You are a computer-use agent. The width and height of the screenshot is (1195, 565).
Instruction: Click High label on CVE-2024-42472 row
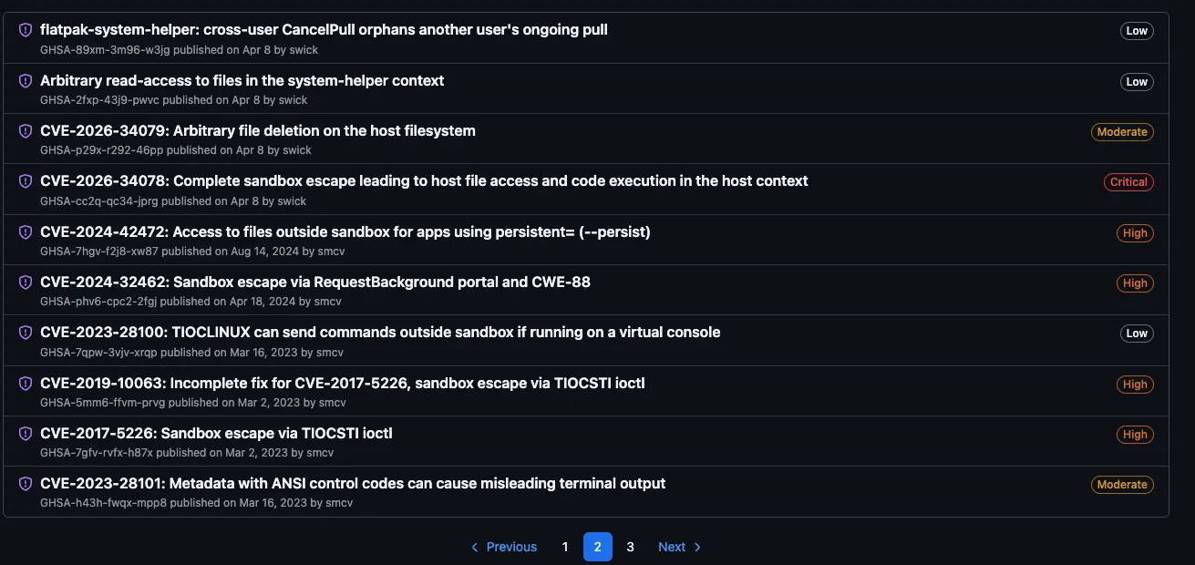(1135, 233)
